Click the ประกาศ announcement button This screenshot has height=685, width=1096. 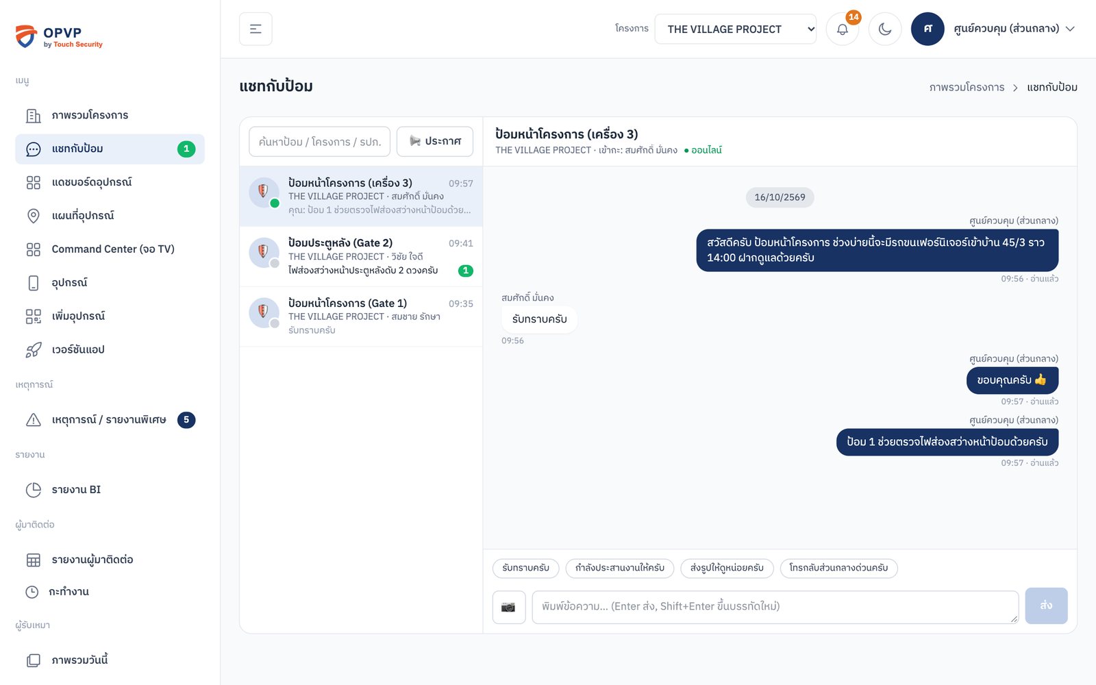(x=435, y=141)
